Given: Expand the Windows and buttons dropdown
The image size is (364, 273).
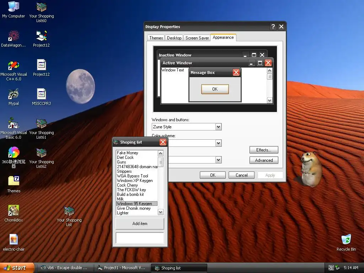Looking at the screenshot, I should coord(218,127).
